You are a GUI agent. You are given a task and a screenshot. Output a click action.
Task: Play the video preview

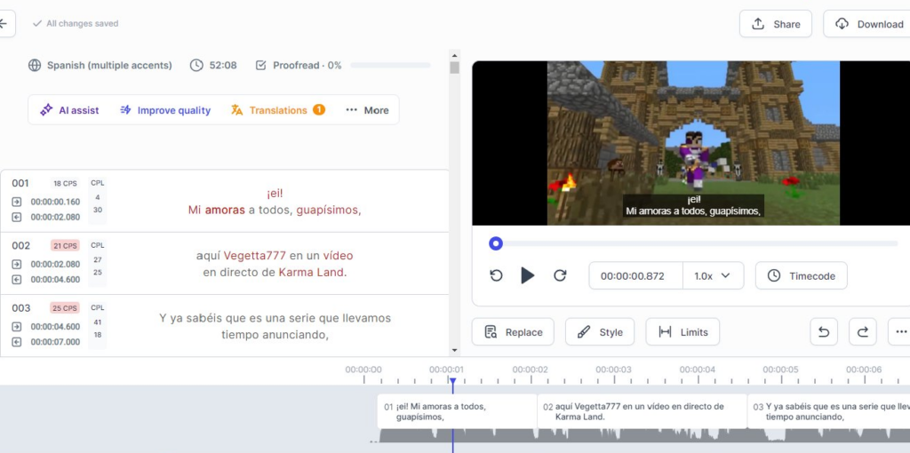(527, 275)
